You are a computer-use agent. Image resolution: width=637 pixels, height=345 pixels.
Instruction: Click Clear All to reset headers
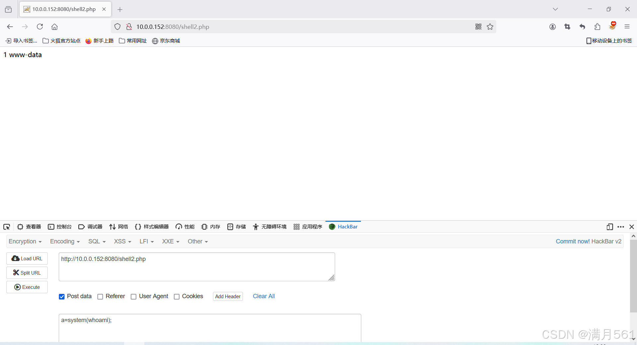point(264,296)
